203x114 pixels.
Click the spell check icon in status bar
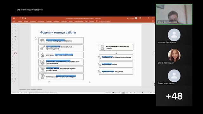[22, 93]
